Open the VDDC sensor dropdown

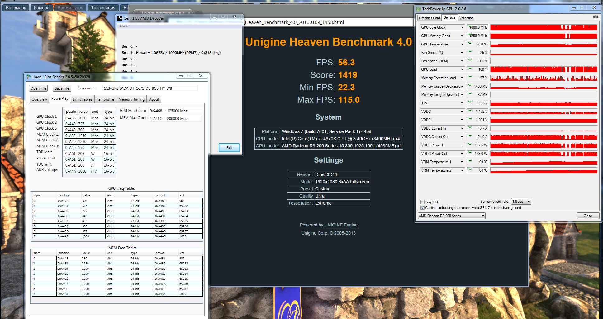pyautogui.click(x=462, y=112)
